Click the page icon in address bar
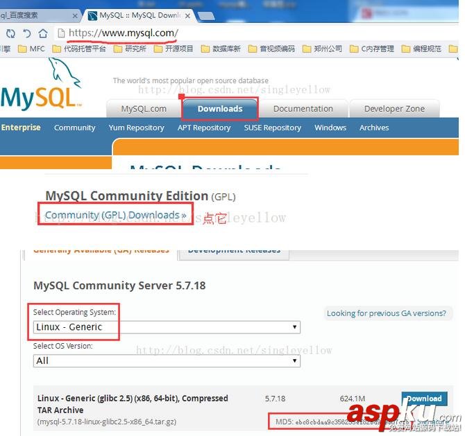The height and width of the screenshot is (436, 465). [61, 33]
